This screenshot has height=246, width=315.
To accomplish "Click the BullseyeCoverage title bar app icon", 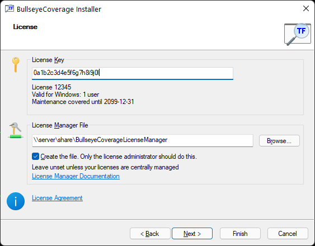I will (10, 8).
